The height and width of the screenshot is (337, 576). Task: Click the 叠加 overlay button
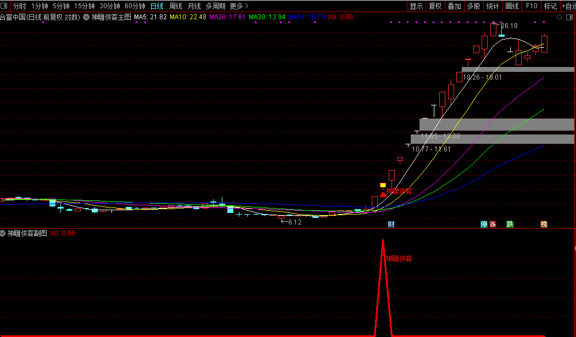[x=455, y=6]
